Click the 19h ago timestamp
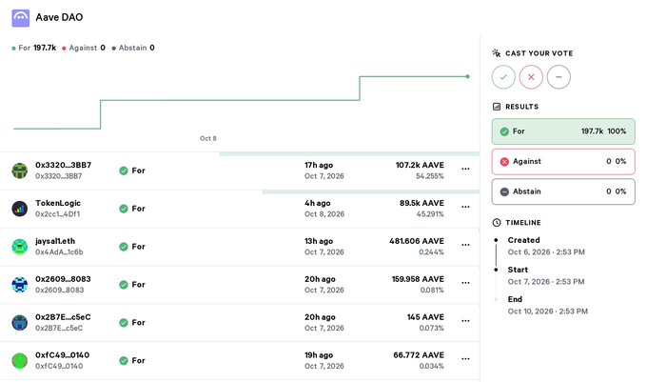 point(319,355)
